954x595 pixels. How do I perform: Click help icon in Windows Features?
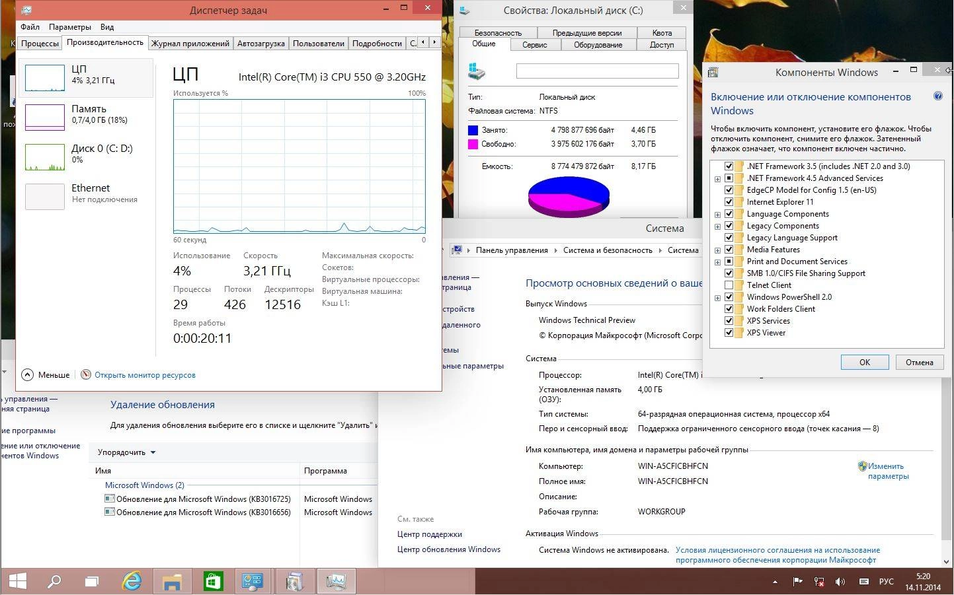(937, 96)
